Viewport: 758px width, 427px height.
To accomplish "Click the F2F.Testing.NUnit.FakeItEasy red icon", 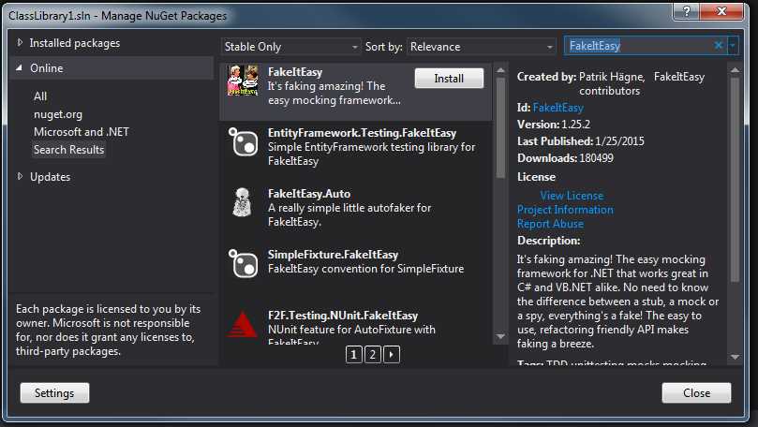I will coord(242,325).
